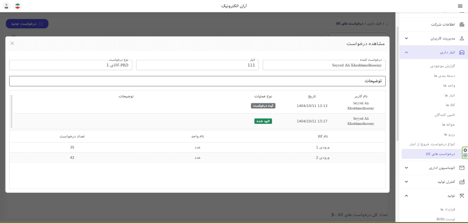Click the درخواست جدید button
The width and height of the screenshot is (468, 223).
point(27,24)
